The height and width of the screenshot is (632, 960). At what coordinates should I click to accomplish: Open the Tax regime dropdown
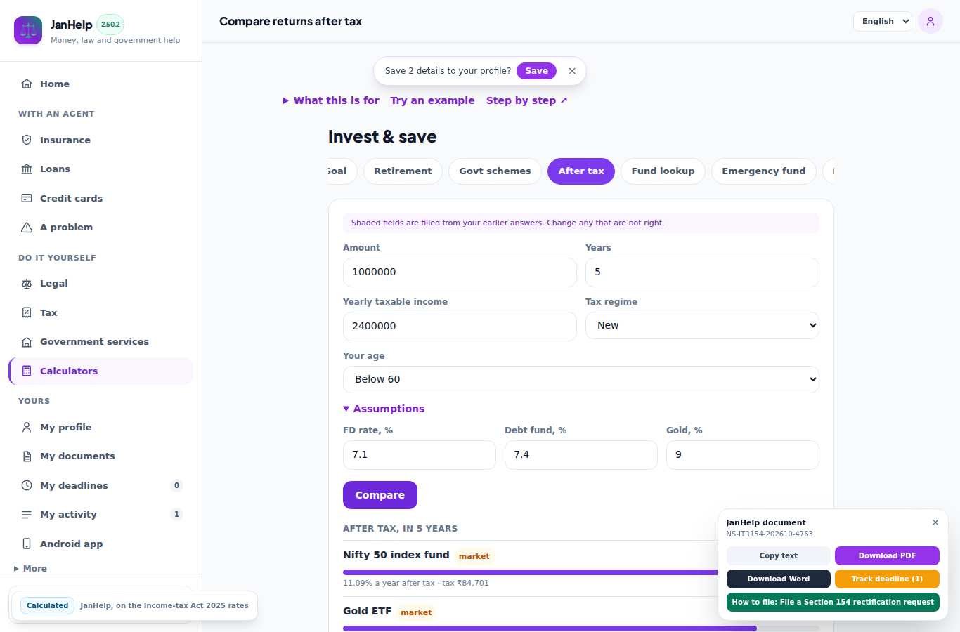pyautogui.click(x=702, y=325)
